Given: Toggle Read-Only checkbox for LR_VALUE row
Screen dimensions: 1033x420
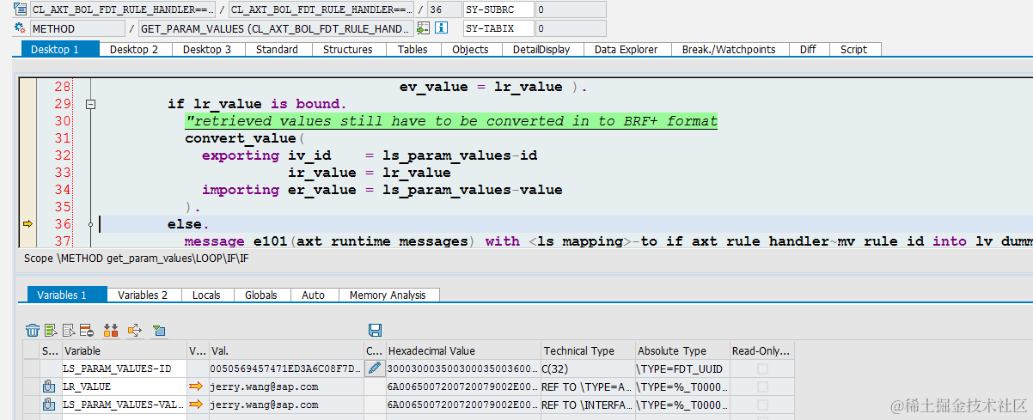Looking at the screenshot, I should pos(762,387).
